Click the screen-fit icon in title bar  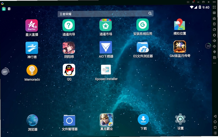pos(188,2)
